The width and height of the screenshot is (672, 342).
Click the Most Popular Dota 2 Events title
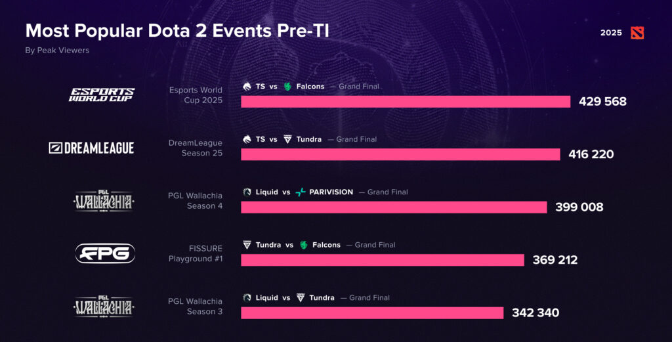pyautogui.click(x=177, y=31)
